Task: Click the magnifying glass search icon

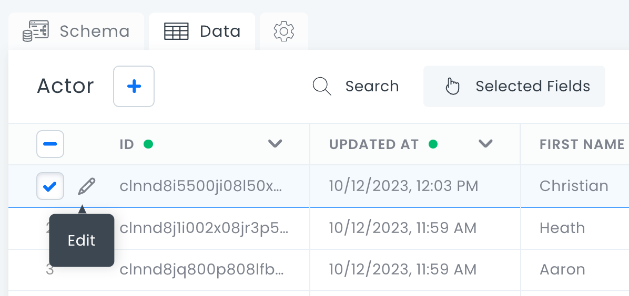Action: 321,86
